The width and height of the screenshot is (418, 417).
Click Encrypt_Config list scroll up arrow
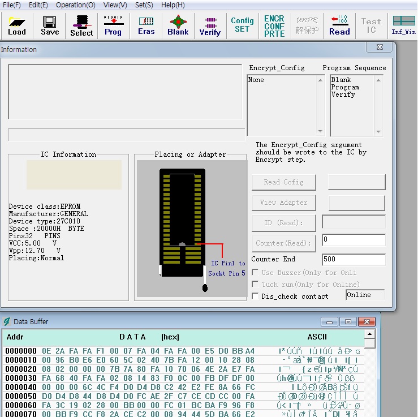coord(320,80)
